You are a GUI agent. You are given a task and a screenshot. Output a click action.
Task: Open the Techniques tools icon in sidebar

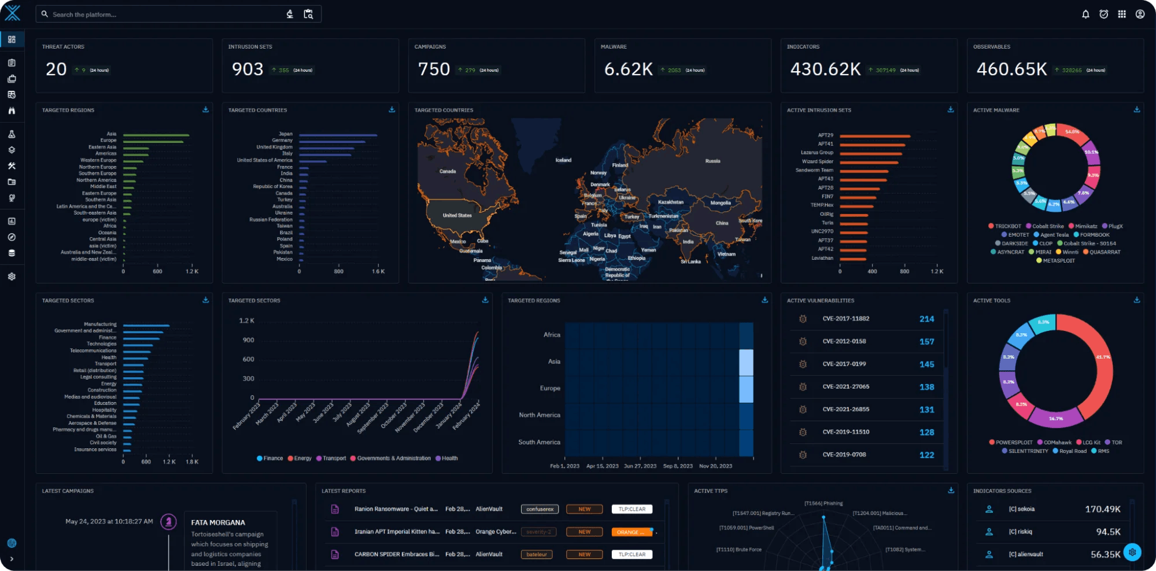[x=12, y=166]
